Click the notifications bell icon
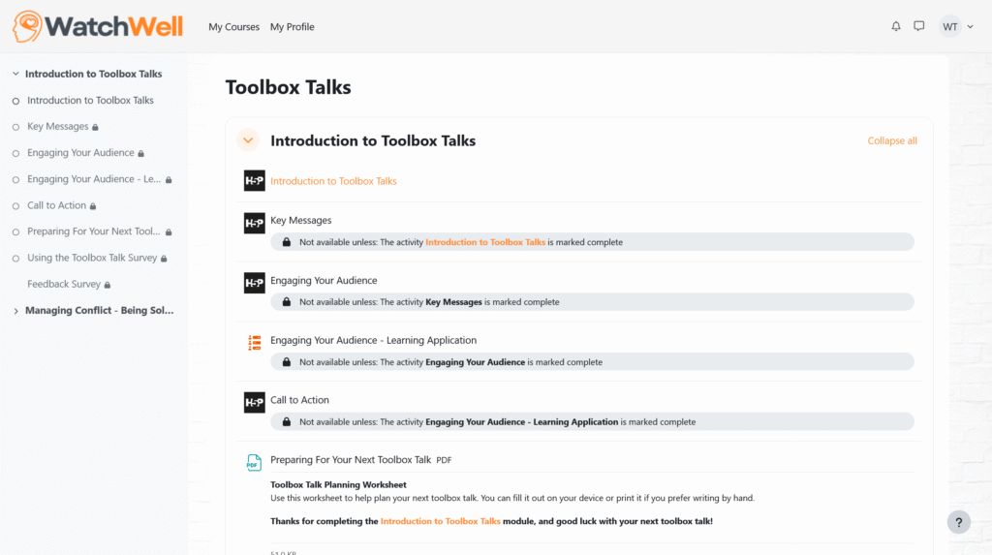 point(896,27)
